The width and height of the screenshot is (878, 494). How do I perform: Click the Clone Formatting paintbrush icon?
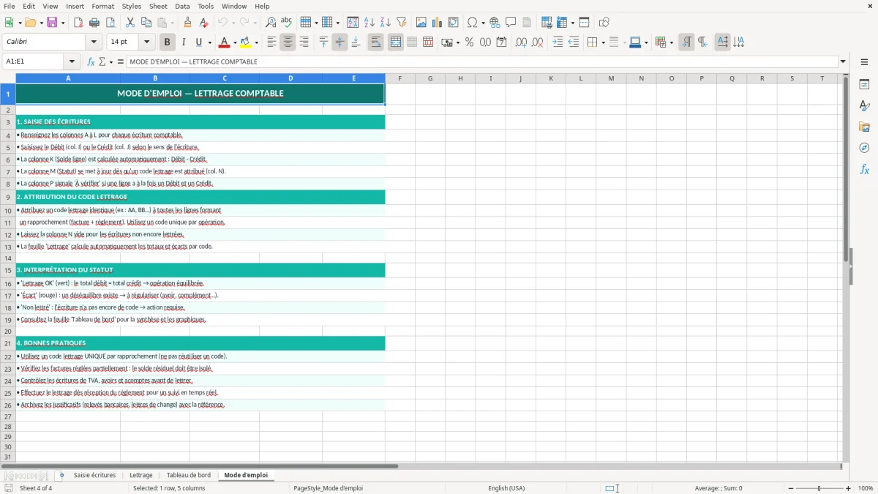pos(187,23)
